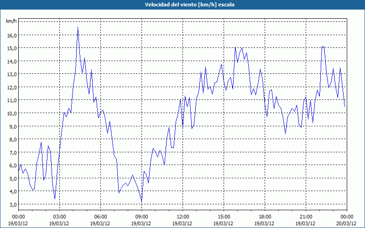365x228 pixels.
Task: Click the '00:00' time above 19/03/12
Action: (x=18, y=217)
